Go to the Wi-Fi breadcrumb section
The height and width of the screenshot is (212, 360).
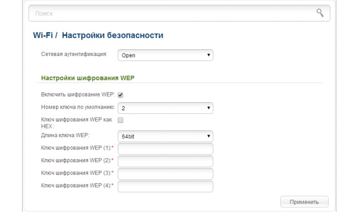[43, 35]
